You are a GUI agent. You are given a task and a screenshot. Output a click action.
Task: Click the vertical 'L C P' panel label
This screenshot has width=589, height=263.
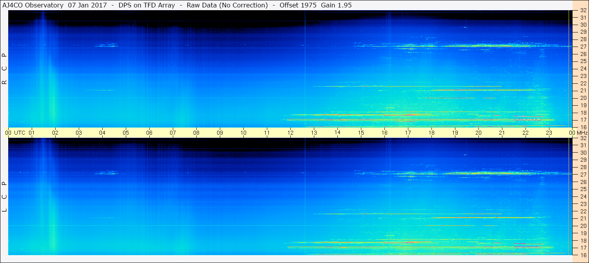click(4, 196)
